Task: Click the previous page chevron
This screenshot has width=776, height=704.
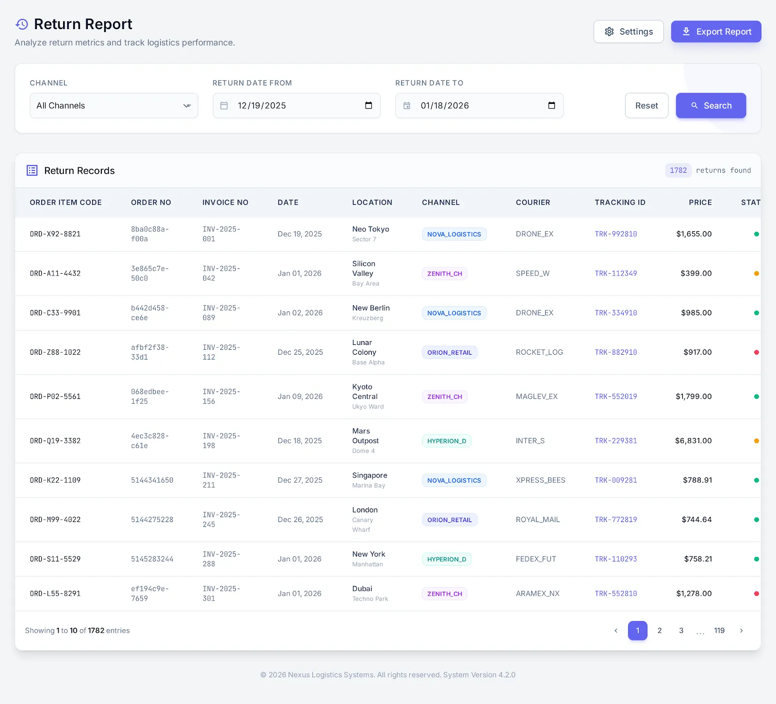Action: coord(615,631)
